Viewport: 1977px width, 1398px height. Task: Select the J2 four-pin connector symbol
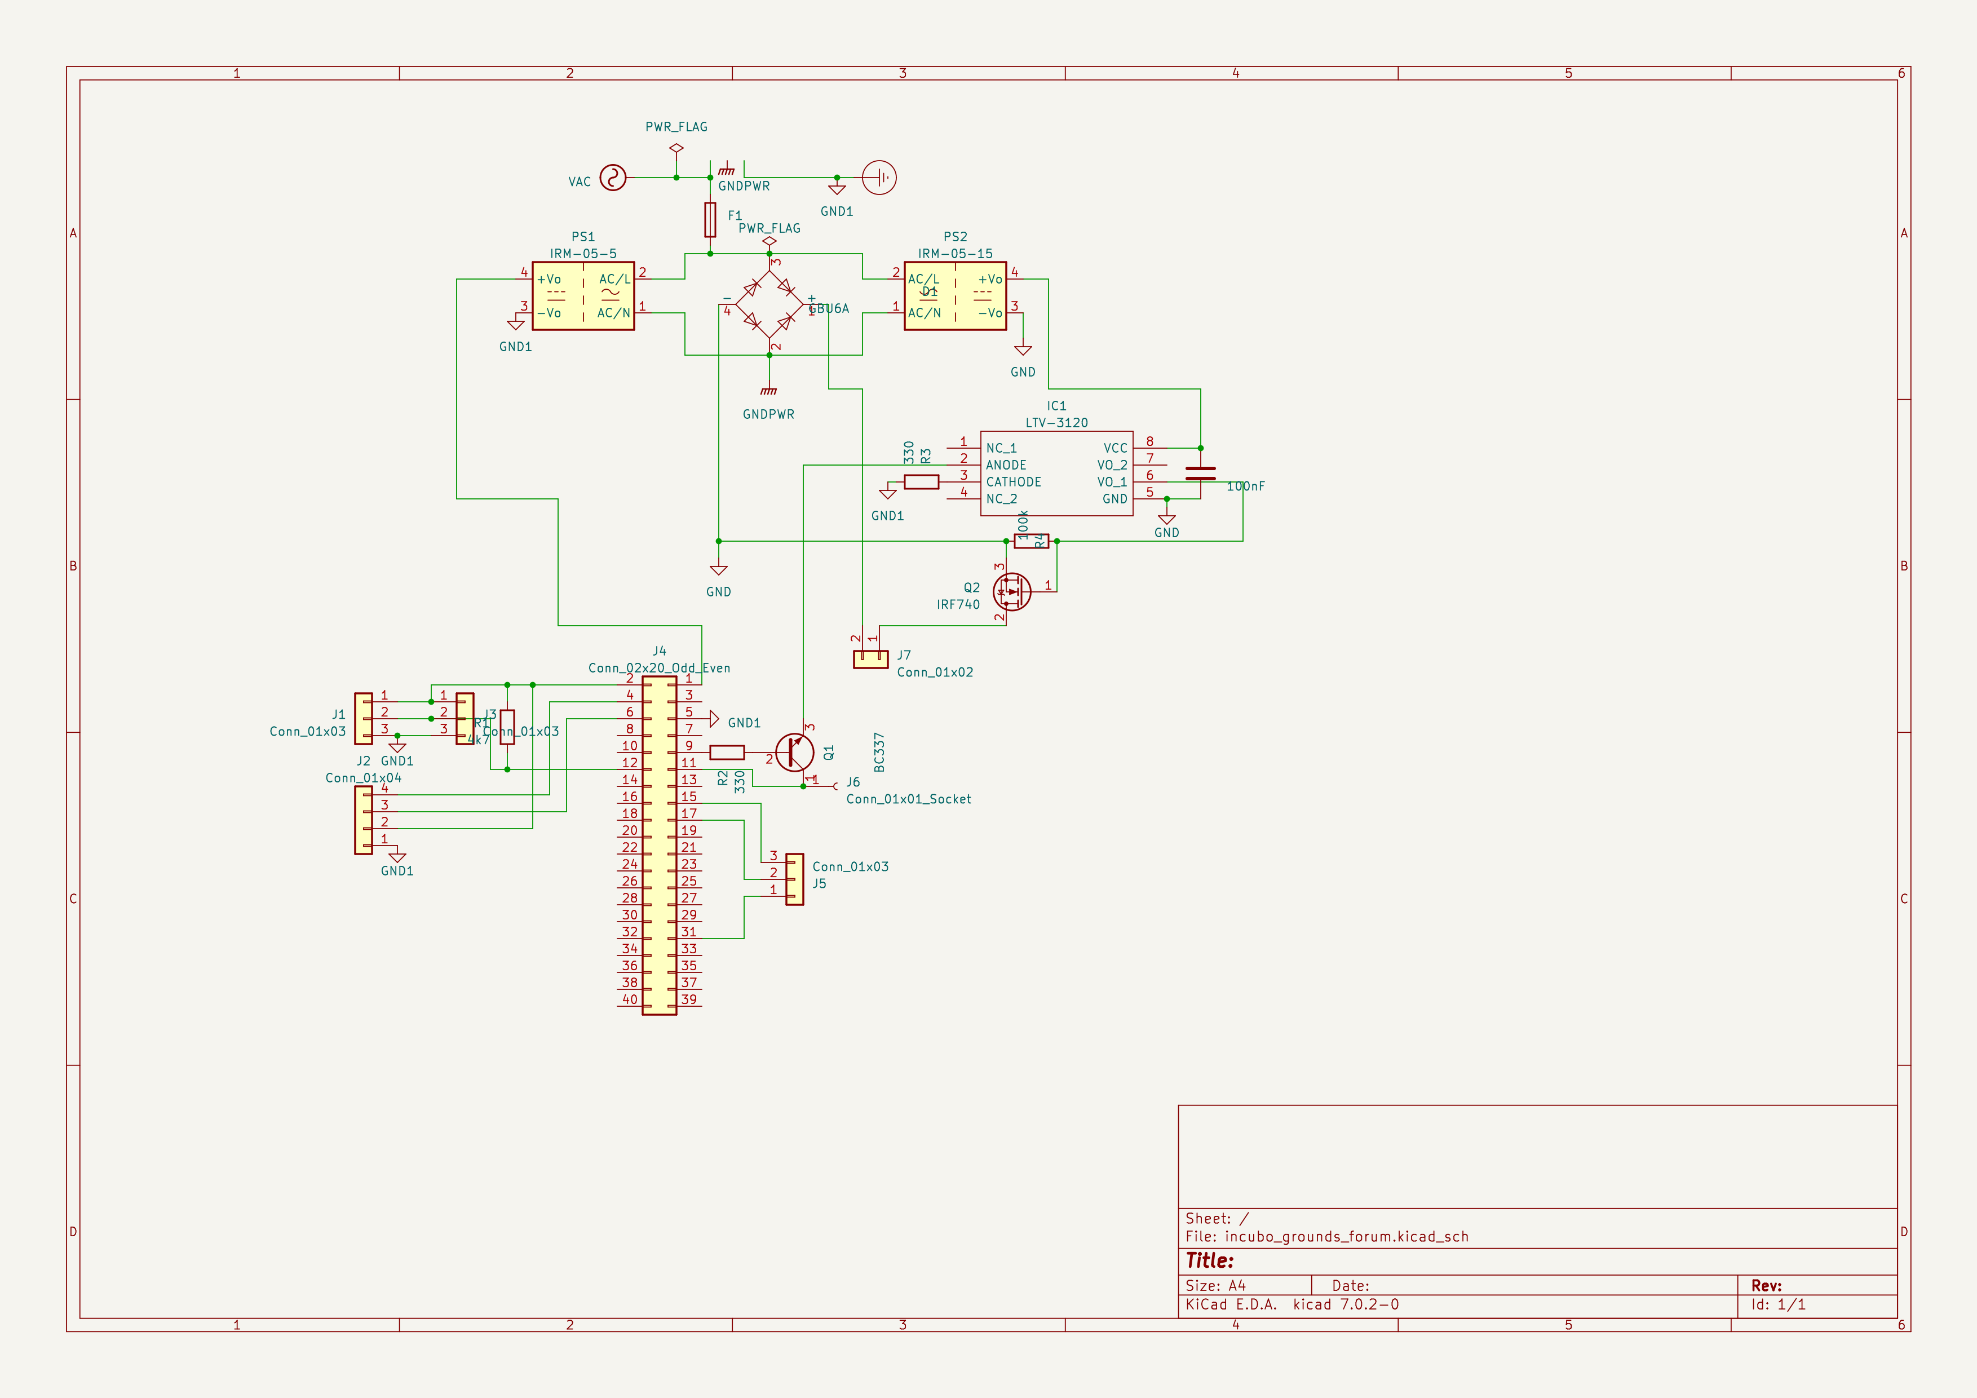tap(364, 820)
